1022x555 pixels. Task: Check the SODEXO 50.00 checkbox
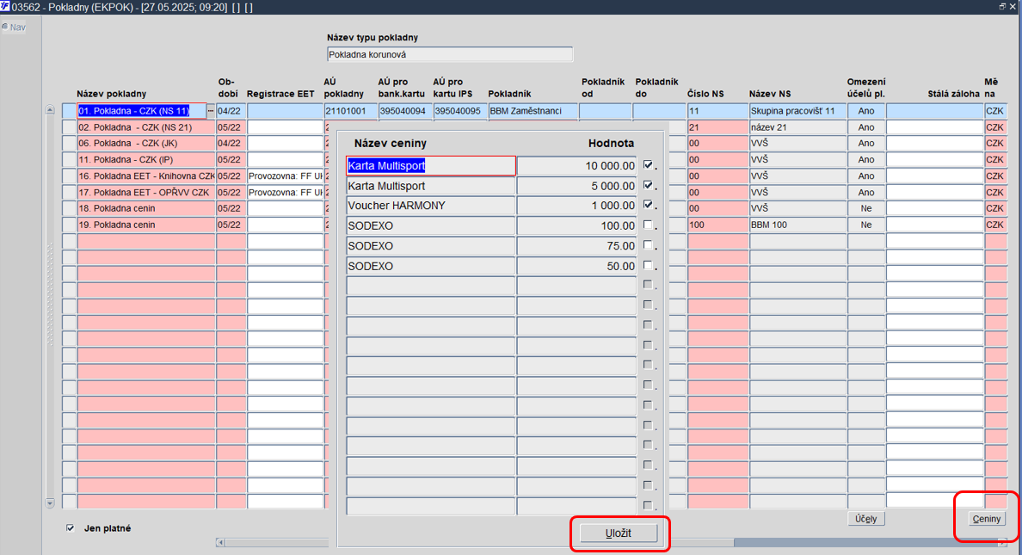point(648,265)
